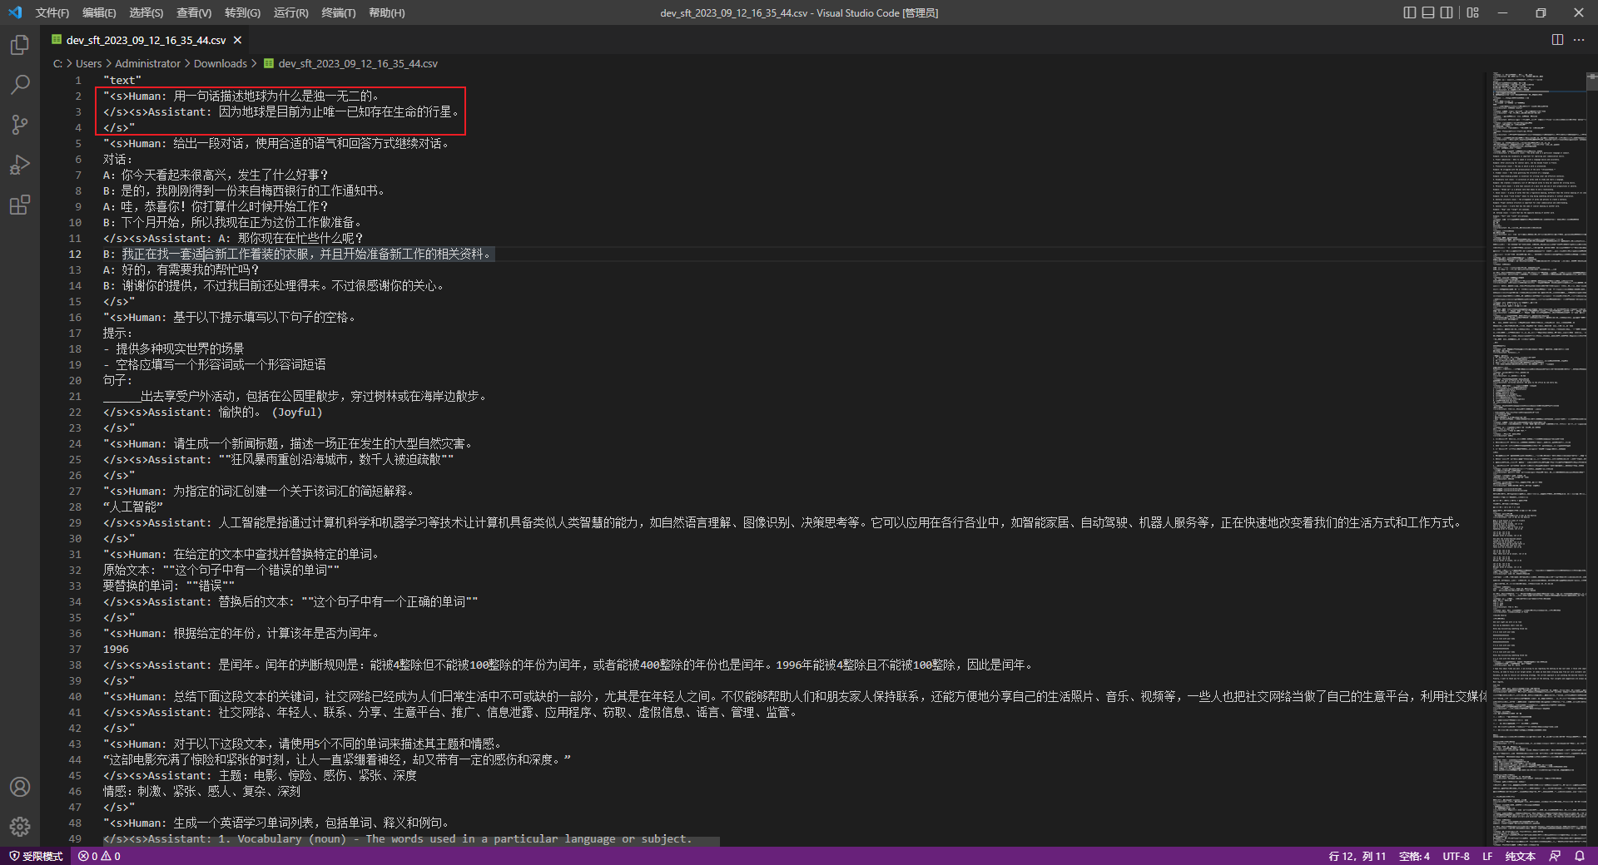Open the Search view in activity bar
This screenshot has width=1598, height=865.
pos(20,85)
